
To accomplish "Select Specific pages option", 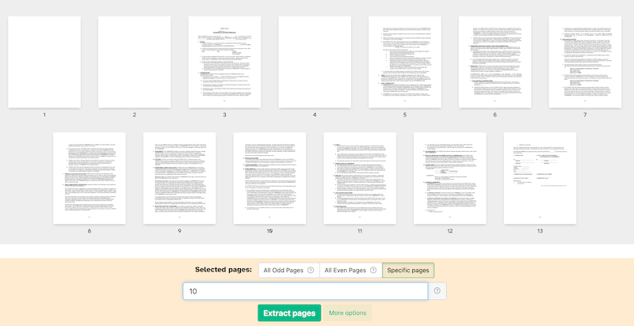I will [x=408, y=271].
